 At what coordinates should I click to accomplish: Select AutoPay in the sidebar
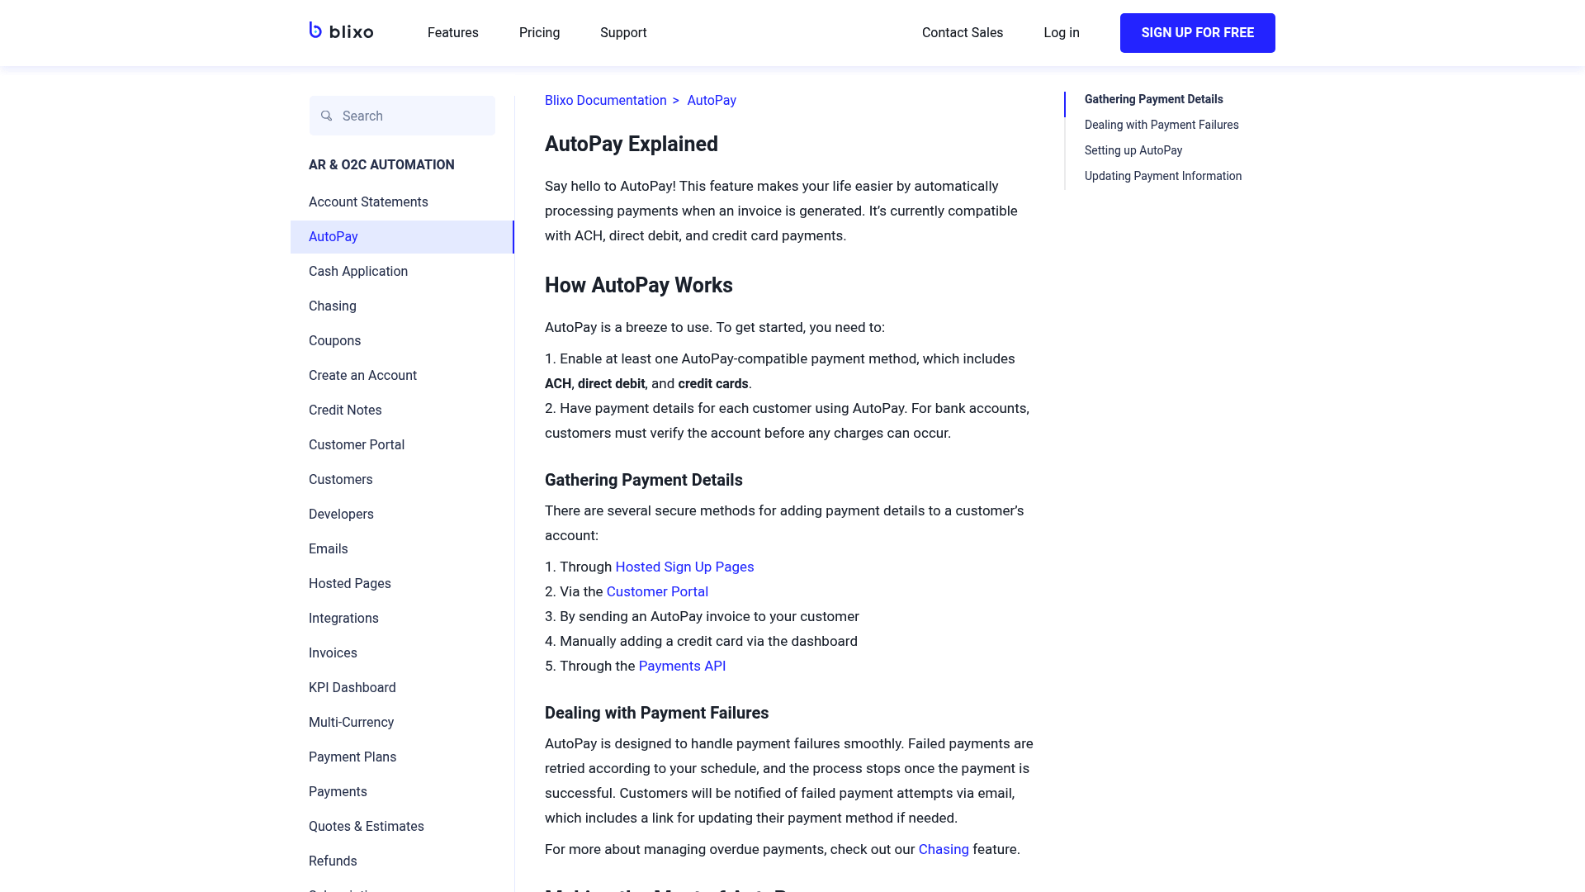coord(402,237)
